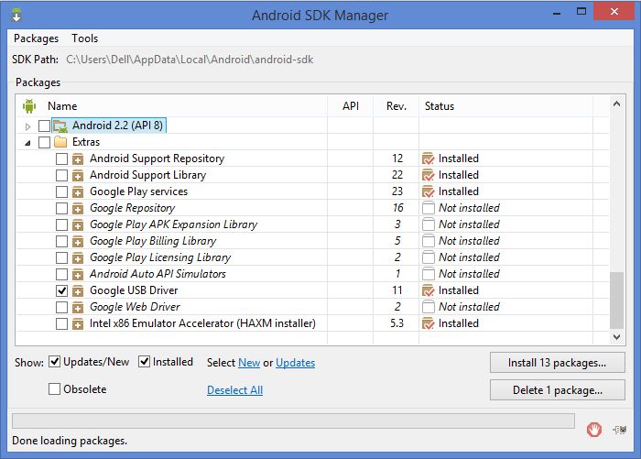Click the Rev. column header
641x459 pixels.
[397, 106]
